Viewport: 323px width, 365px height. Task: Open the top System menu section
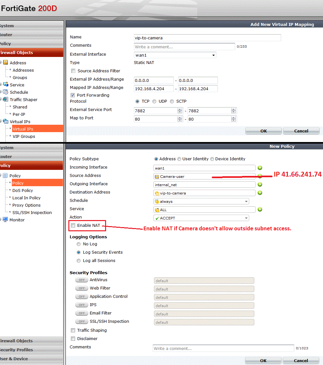pos(31,26)
